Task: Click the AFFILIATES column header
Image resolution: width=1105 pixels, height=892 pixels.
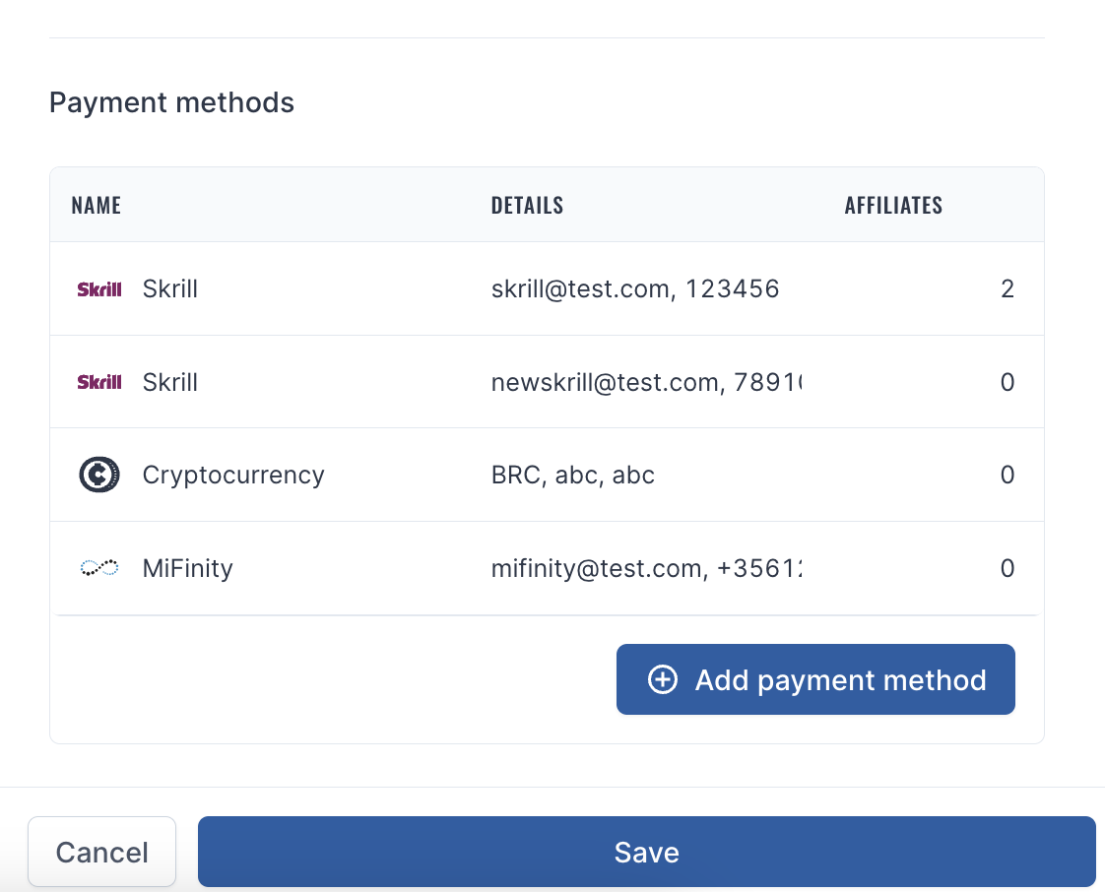Action: click(x=893, y=205)
